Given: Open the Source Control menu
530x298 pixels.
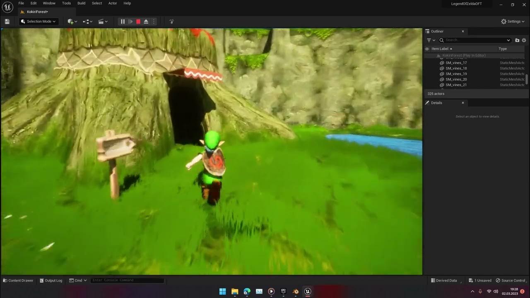Looking at the screenshot, I should (511, 280).
